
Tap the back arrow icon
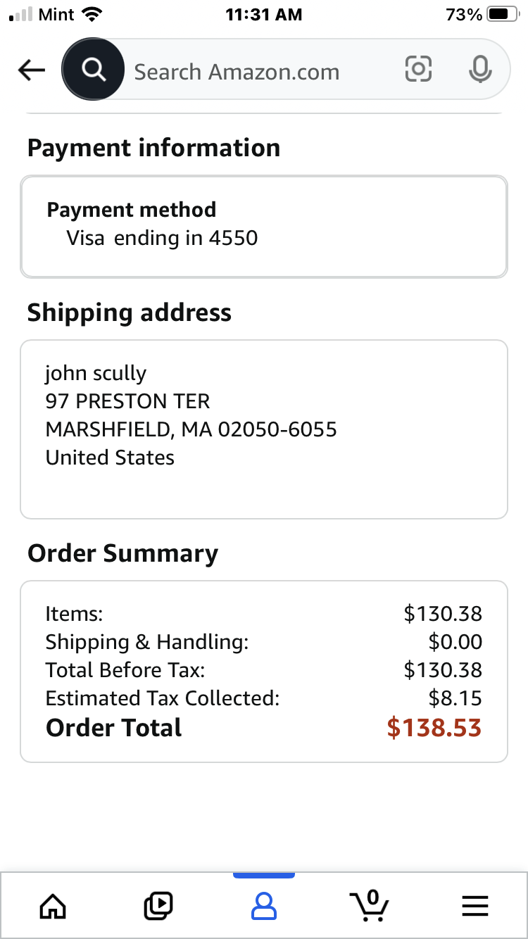[x=31, y=70]
